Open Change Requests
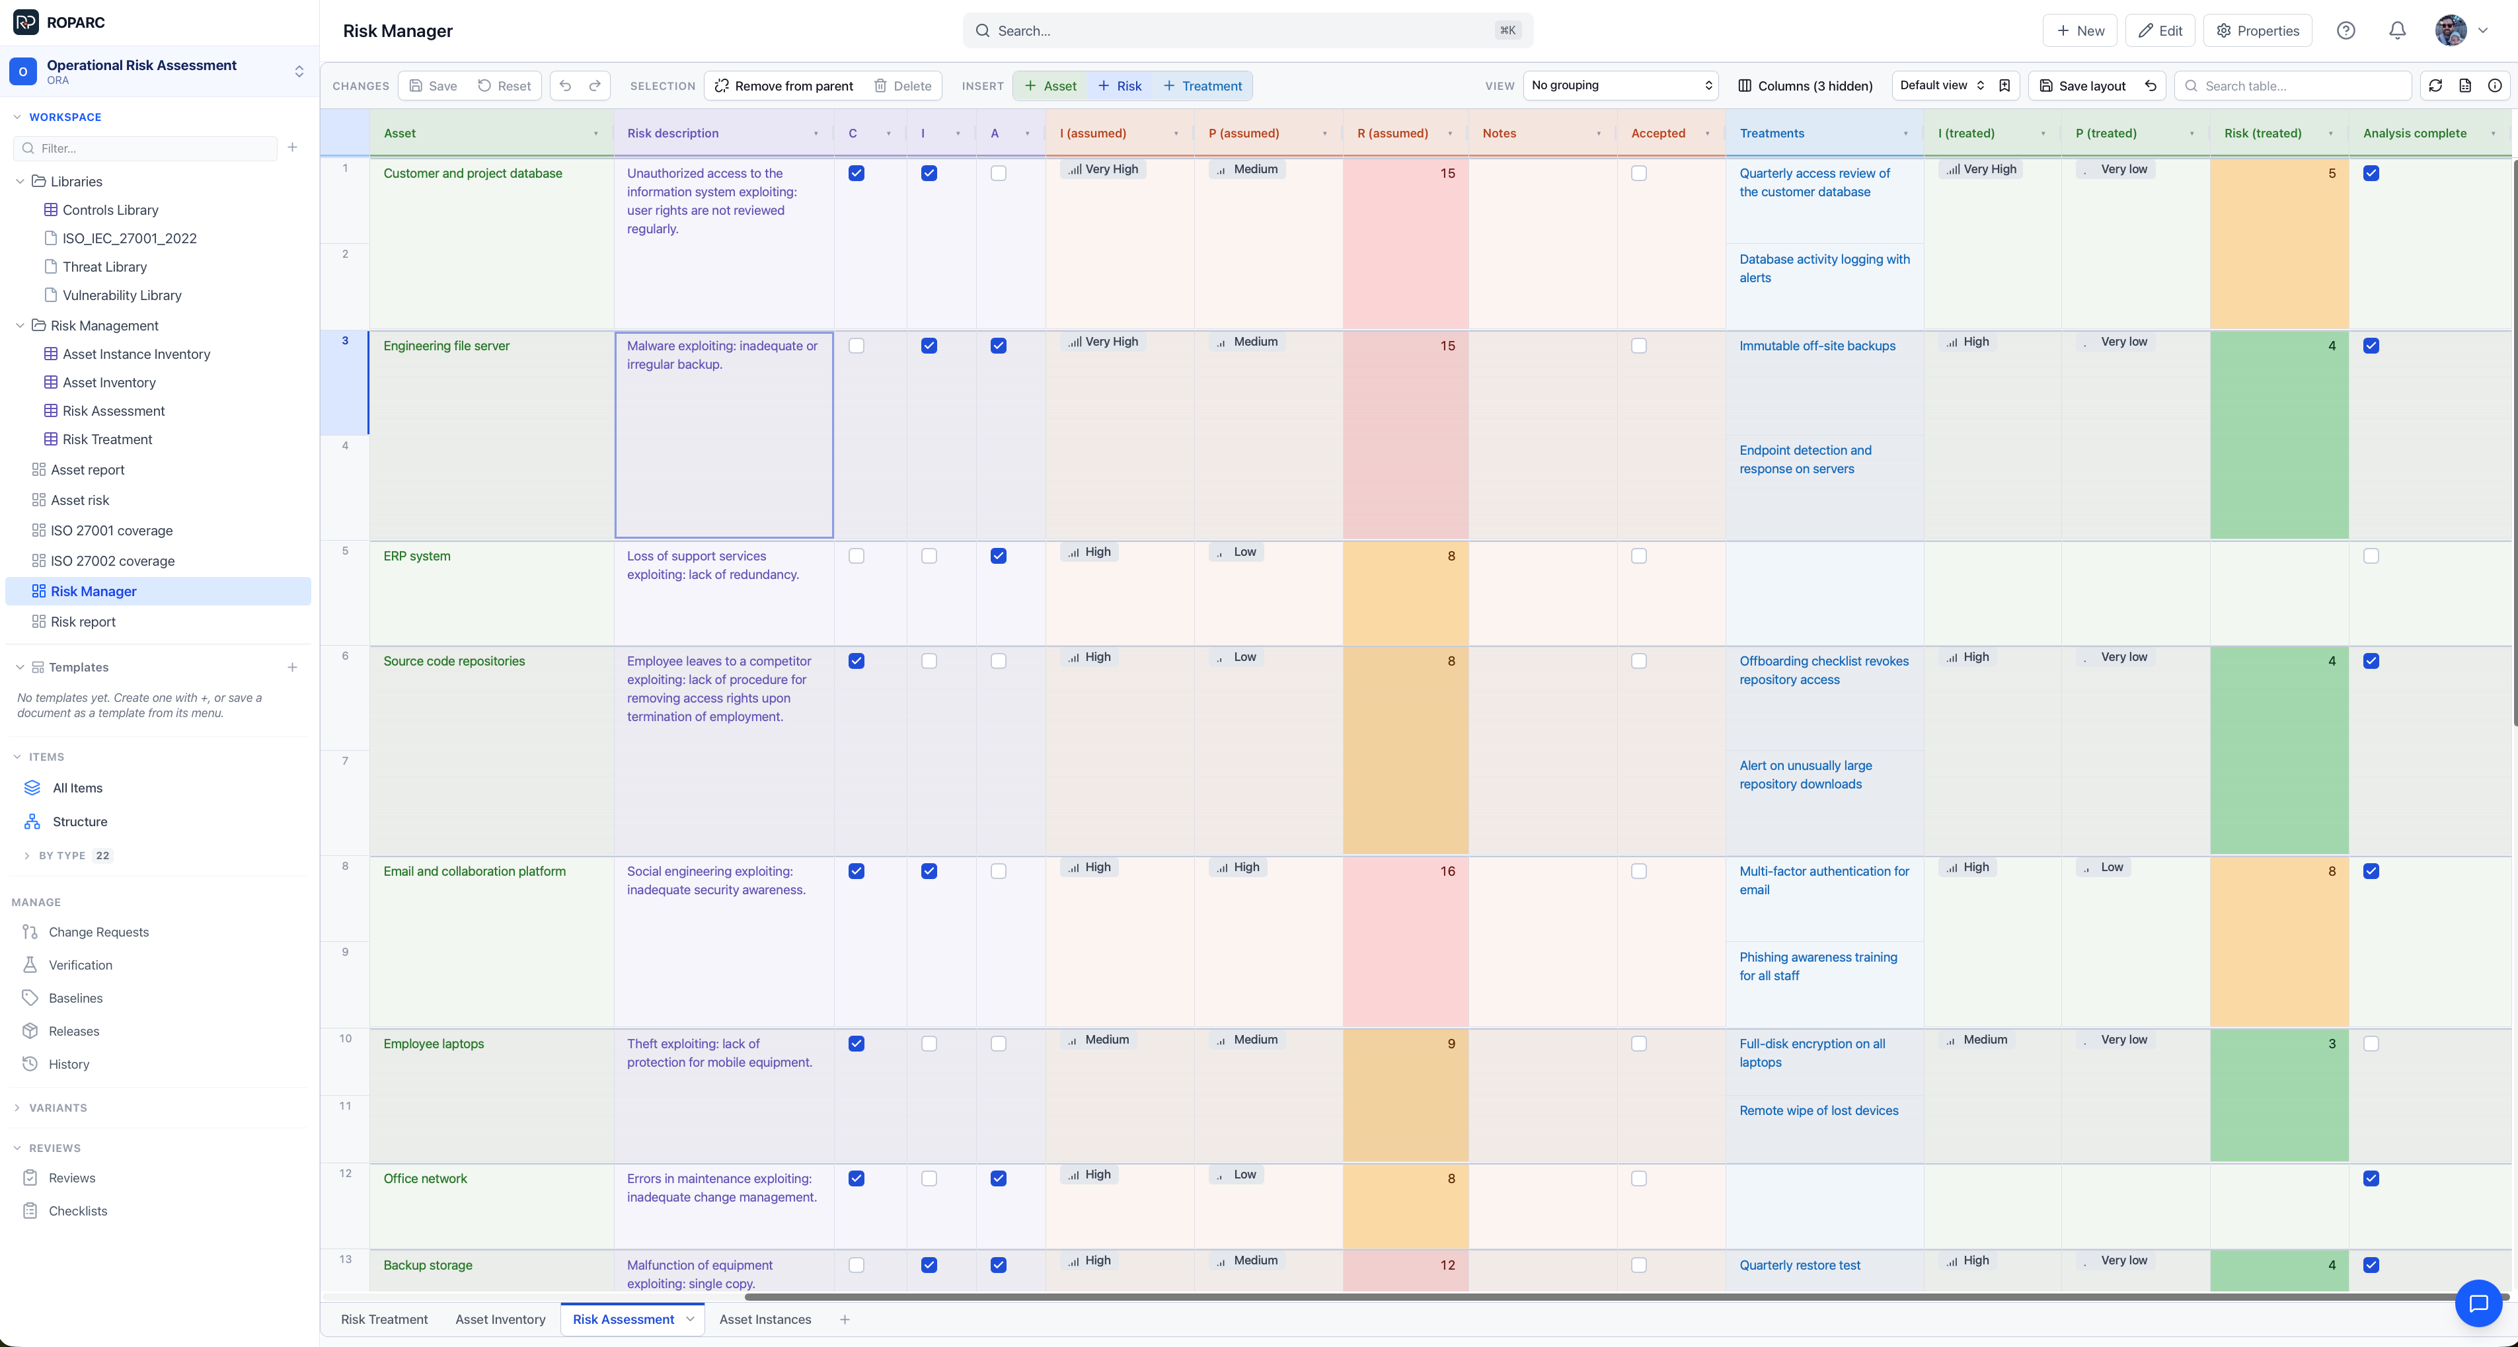Image resolution: width=2518 pixels, height=1347 pixels. [x=98, y=931]
